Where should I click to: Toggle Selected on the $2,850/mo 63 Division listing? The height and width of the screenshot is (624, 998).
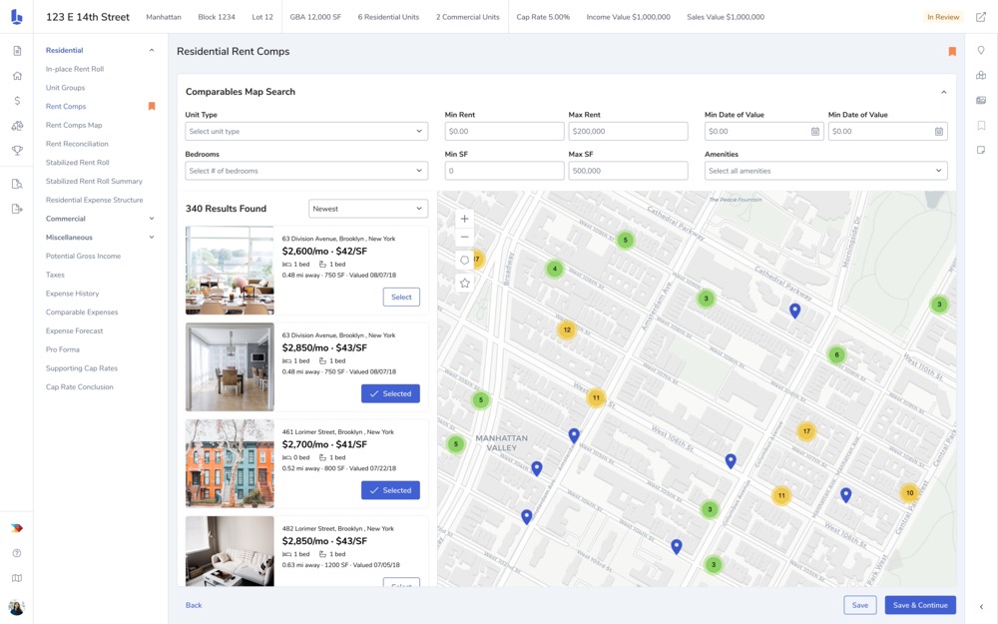pos(390,393)
